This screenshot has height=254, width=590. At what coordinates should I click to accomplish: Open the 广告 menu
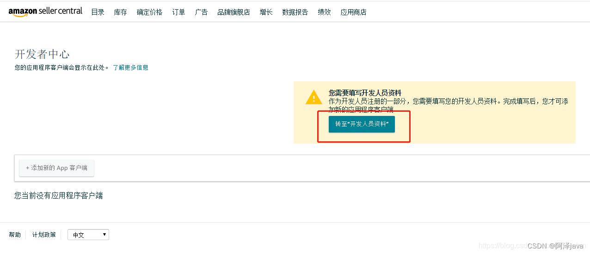coord(201,12)
